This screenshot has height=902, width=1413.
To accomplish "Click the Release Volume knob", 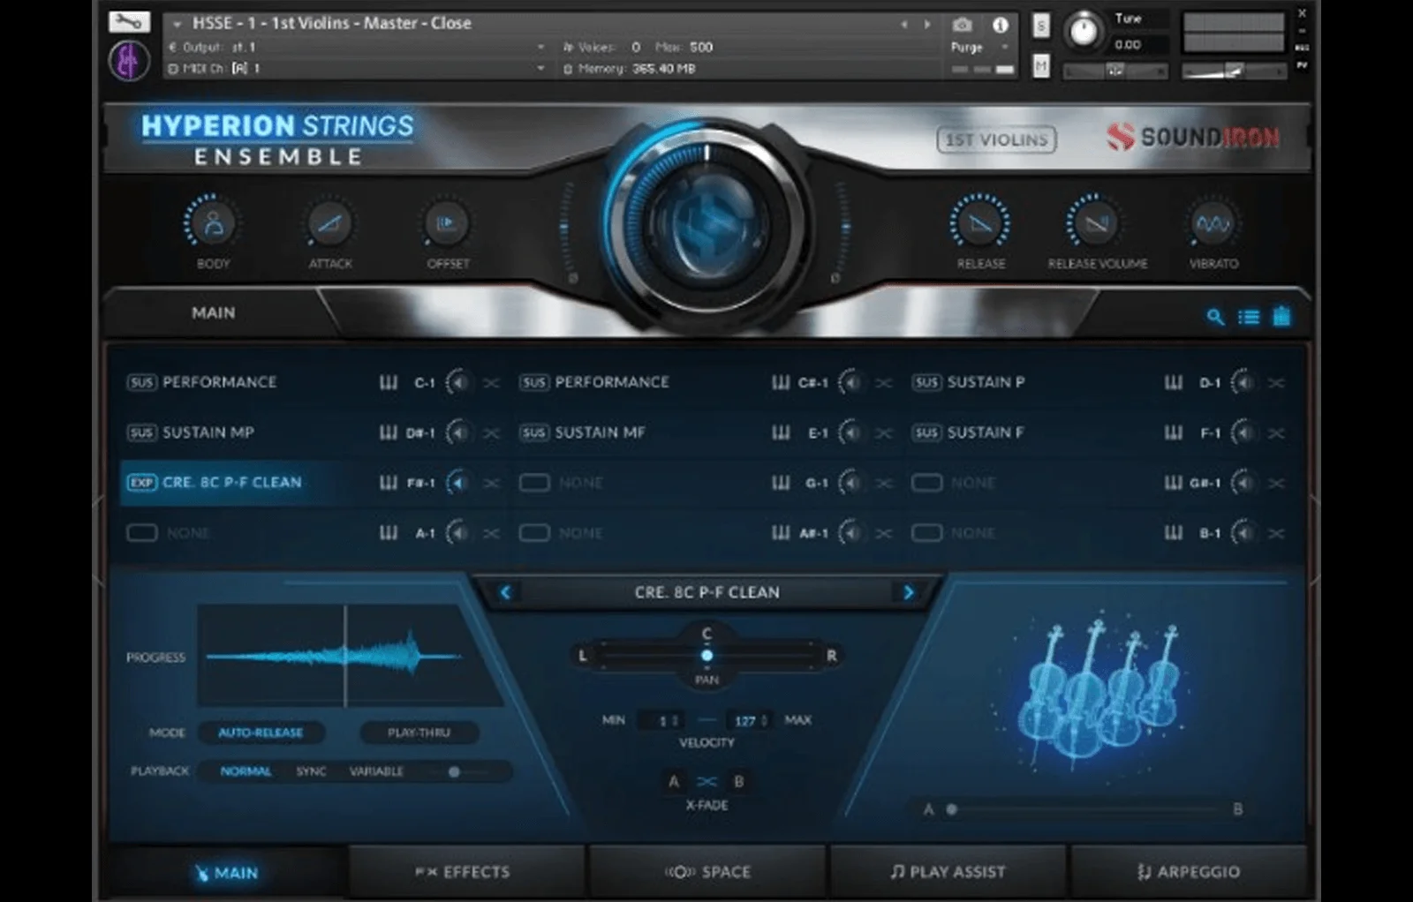I will click(x=1097, y=224).
